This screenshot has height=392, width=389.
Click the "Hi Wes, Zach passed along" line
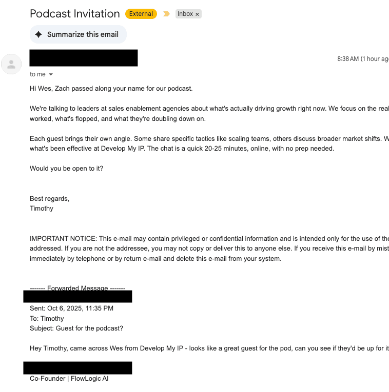pyautogui.click(x=111, y=88)
